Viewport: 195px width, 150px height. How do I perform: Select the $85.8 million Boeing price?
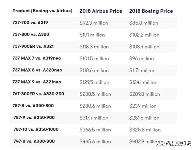coord(143,23)
